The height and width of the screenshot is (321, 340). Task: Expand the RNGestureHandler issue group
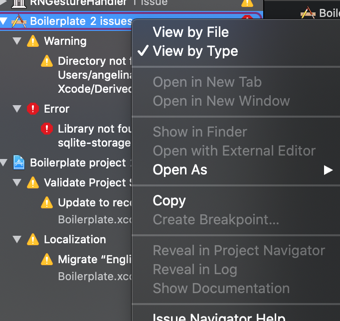pyautogui.click(x=4, y=2)
